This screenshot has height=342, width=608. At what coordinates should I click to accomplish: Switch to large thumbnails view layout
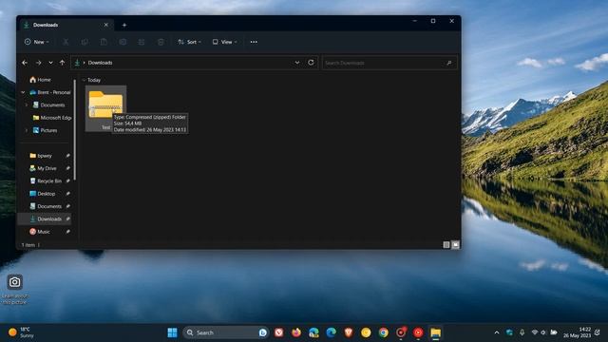455,245
